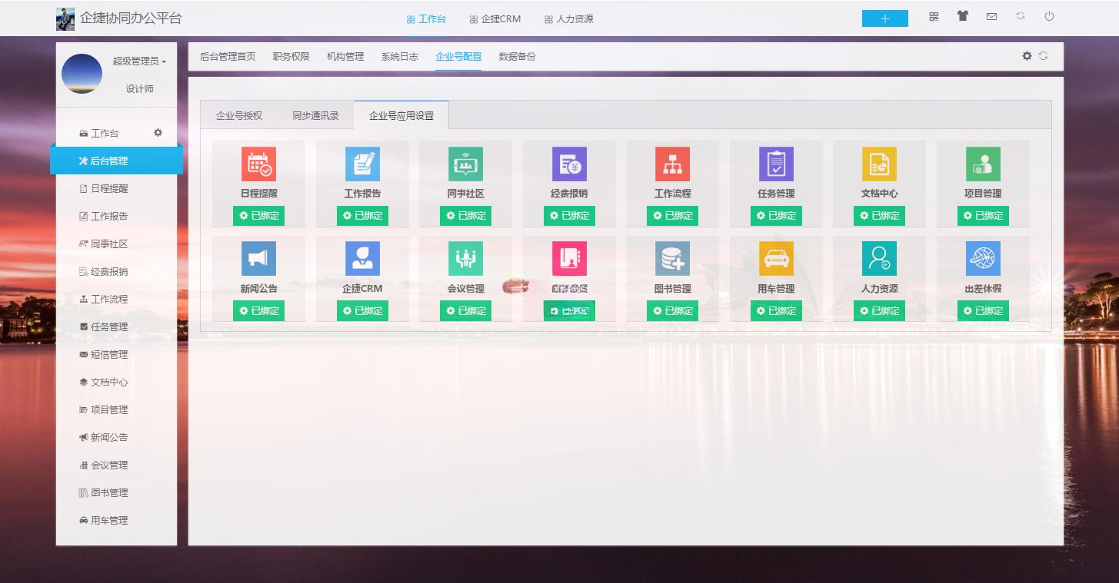This screenshot has height=583, width=1119.
Task: Select the 日程提醒 schedule reminder app icon
Action: (258, 164)
